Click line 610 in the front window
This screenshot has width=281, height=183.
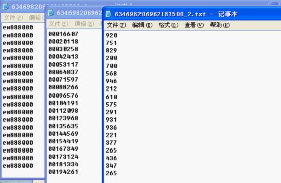(x=111, y=97)
